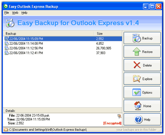The image size is (165, 135).
Task: Close the Easy Outlook Express Backup window
Action: (159, 6)
